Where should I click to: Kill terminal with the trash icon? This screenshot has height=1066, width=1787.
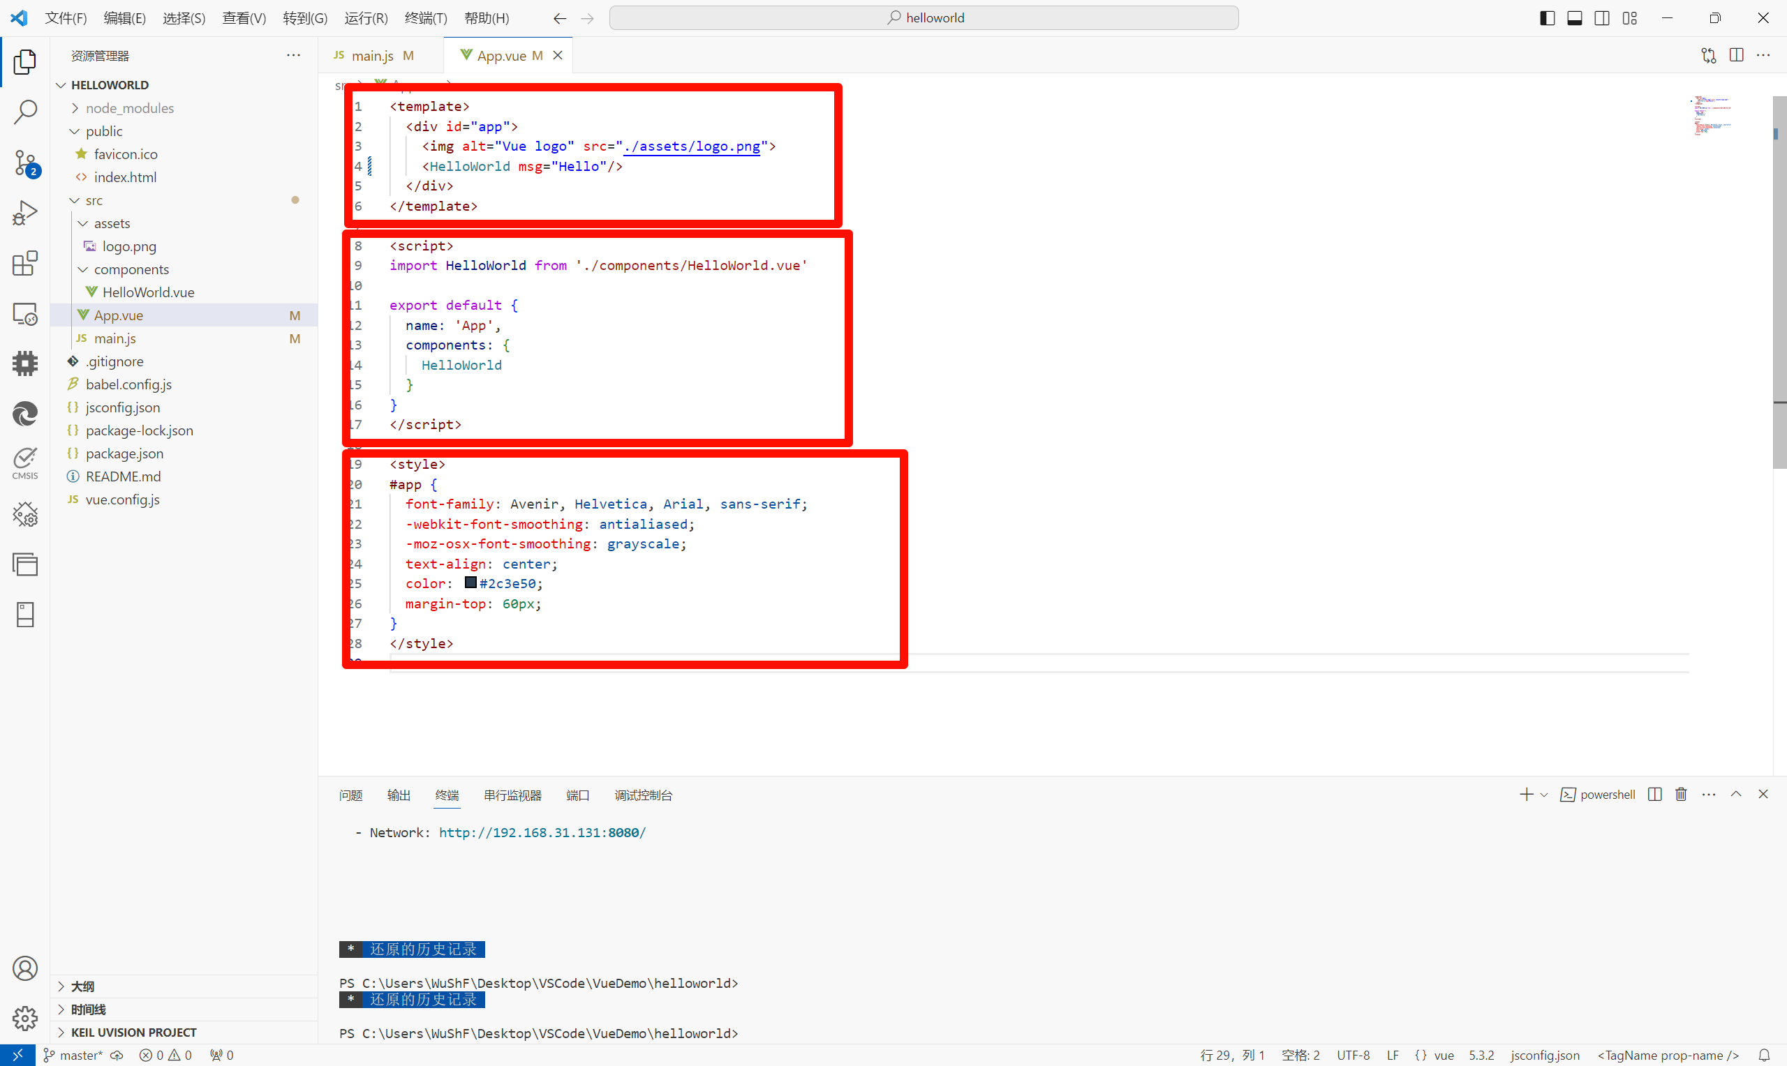(x=1681, y=794)
